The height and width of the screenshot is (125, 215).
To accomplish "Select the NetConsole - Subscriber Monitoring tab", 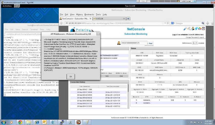I will 75,19.
